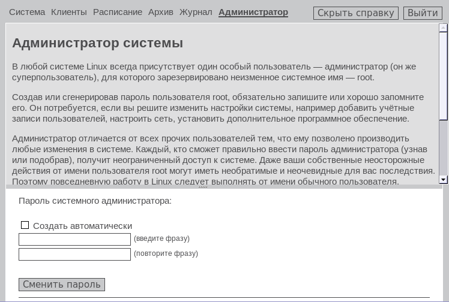The image size is (449, 302).
Task: Open the Система menu section
Action: (x=27, y=12)
